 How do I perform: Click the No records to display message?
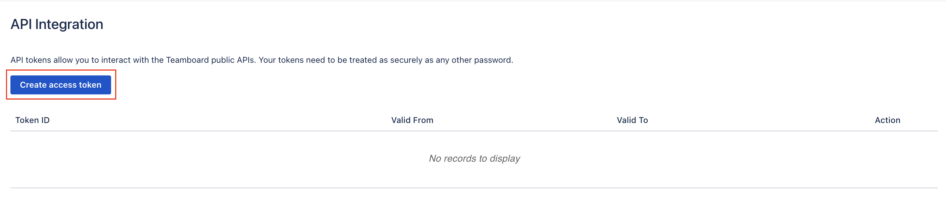(x=474, y=159)
